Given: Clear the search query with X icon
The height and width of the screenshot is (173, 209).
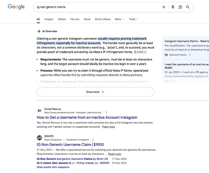Looking at the screenshot, I should (164, 7).
